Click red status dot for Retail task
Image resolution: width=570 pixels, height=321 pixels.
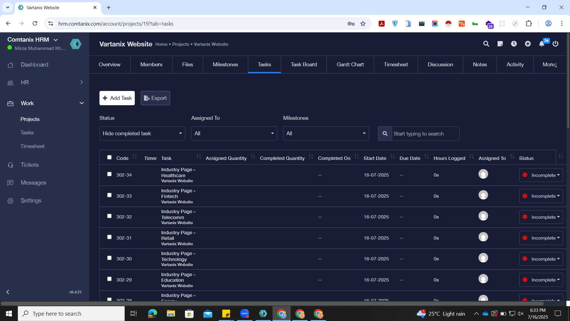(x=525, y=238)
